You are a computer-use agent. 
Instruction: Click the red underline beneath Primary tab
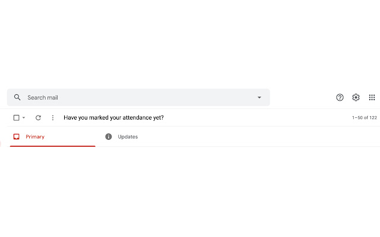(x=52, y=145)
